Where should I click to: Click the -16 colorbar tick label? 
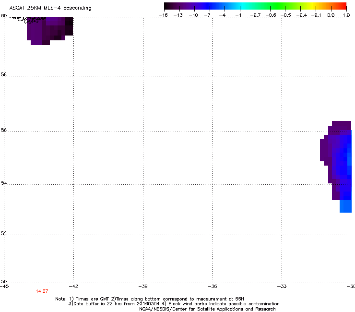[x=163, y=15]
